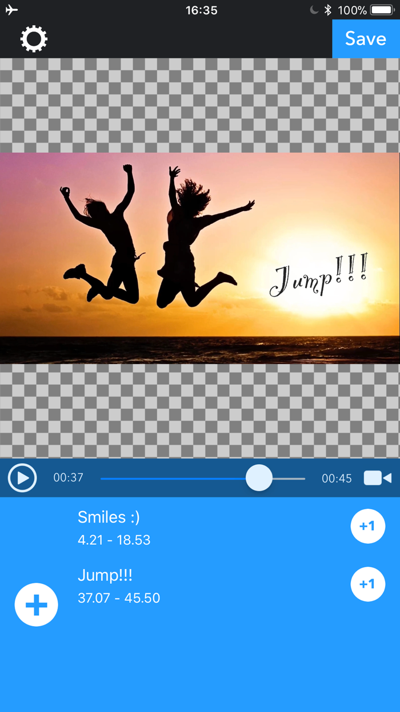Tap the Do Not Disturb moon icon

pos(314,10)
